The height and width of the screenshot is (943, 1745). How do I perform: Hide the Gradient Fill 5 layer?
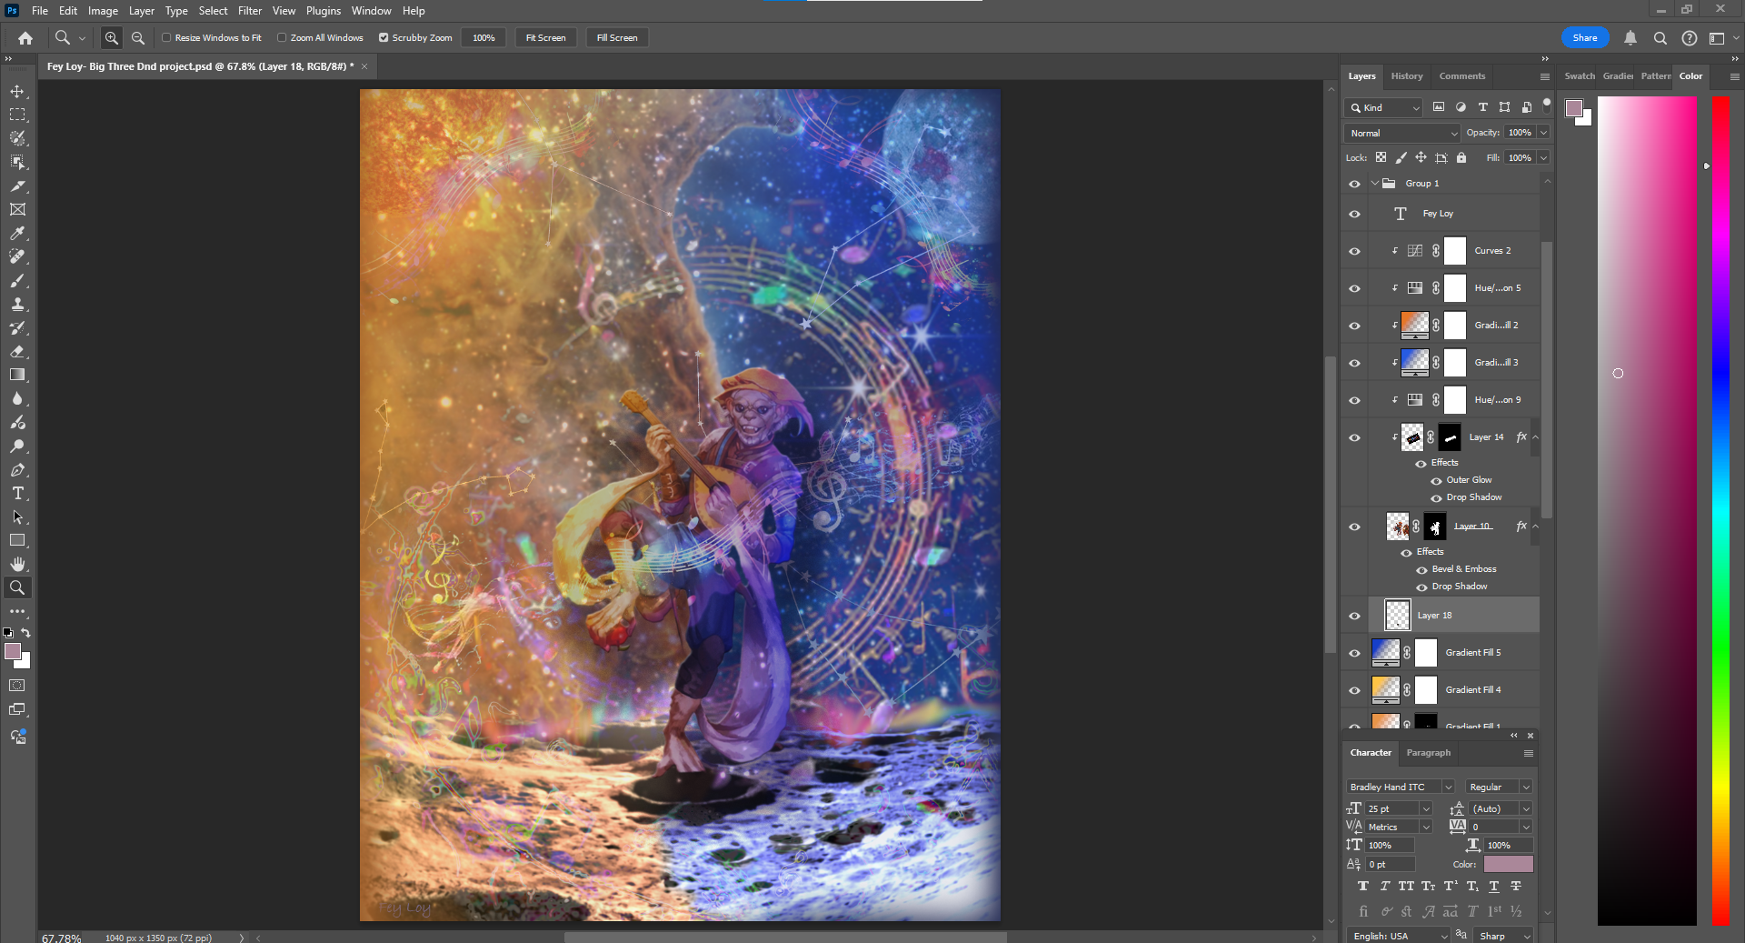pyautogui.click(x=1354, y=654)
